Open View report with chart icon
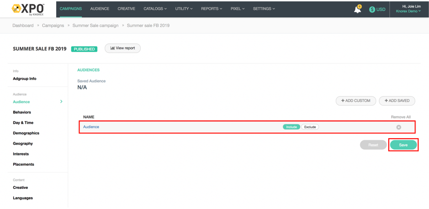The height and width of the screenshot is (209, 429). click(x=122, y=48)
